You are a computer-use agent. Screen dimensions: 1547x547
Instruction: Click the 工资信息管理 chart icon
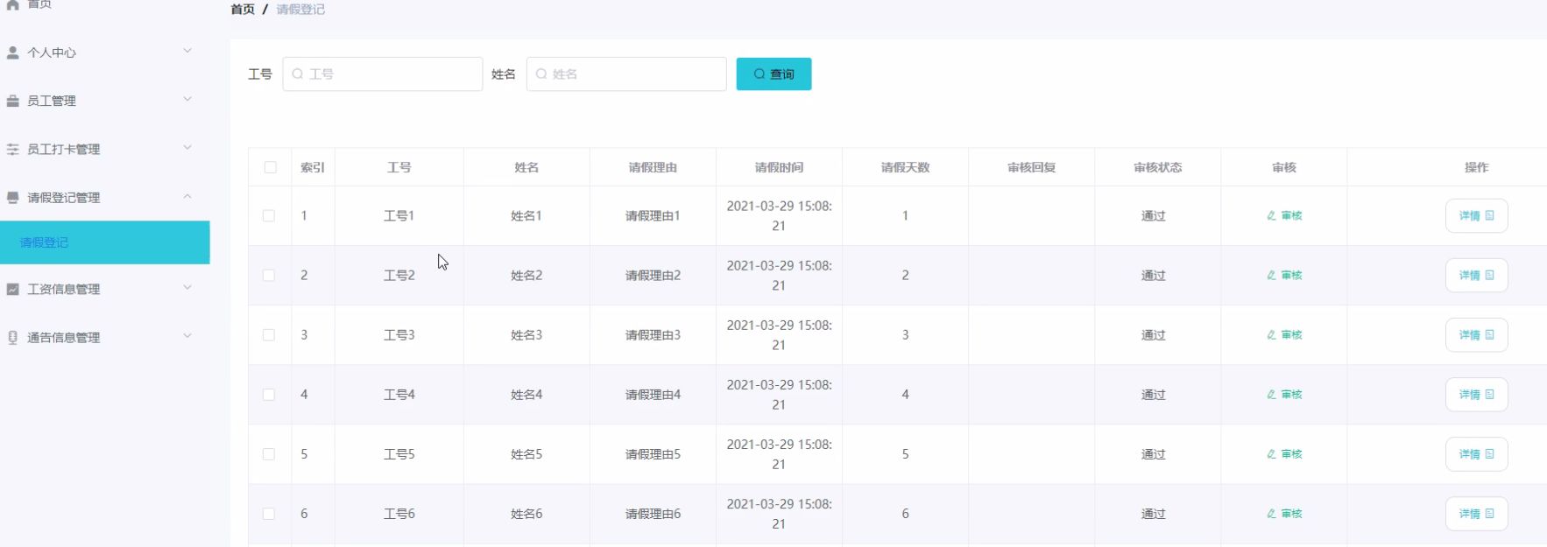[13, 289]
